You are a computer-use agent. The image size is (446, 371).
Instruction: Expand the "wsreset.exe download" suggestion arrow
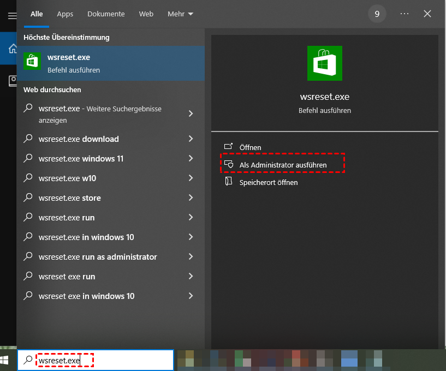pos(191,139)
